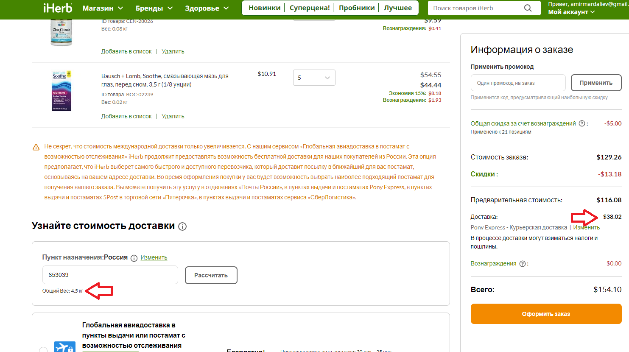
Task: Click info icon beside destination Россия
Action: pos(134,258)
